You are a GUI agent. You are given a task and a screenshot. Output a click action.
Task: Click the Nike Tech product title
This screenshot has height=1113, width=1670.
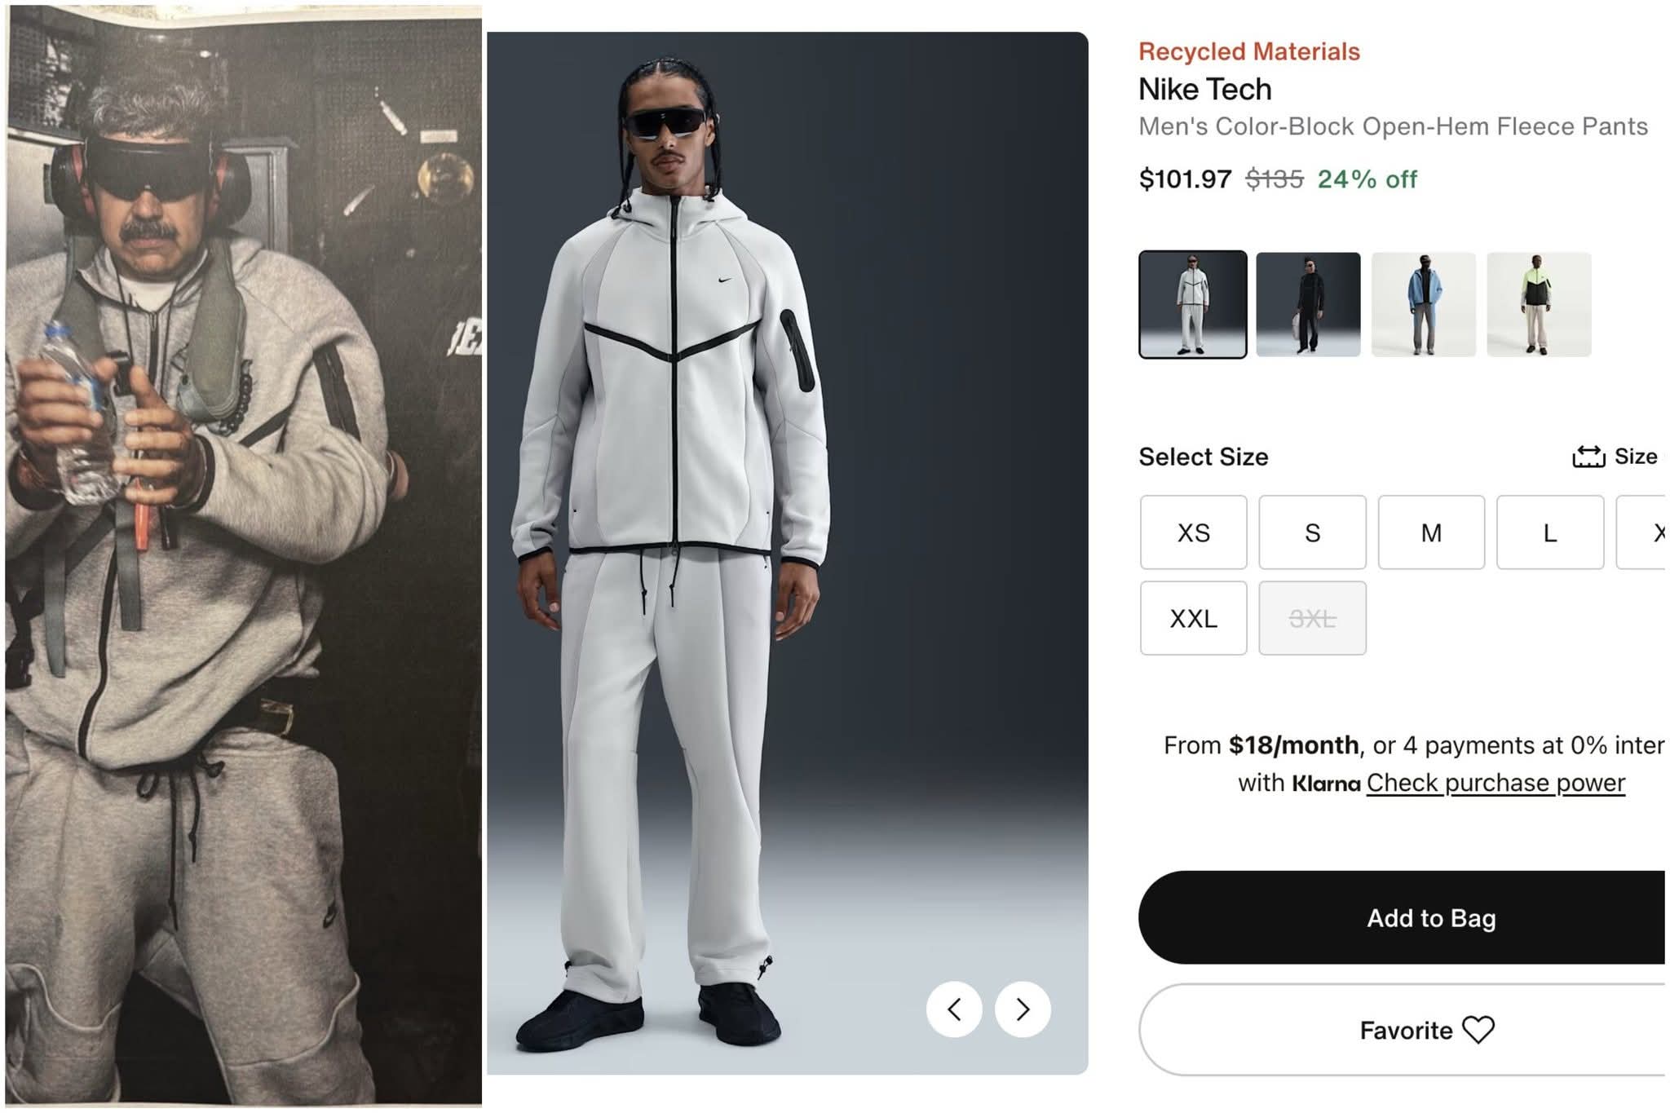[x=1204, y=89]
